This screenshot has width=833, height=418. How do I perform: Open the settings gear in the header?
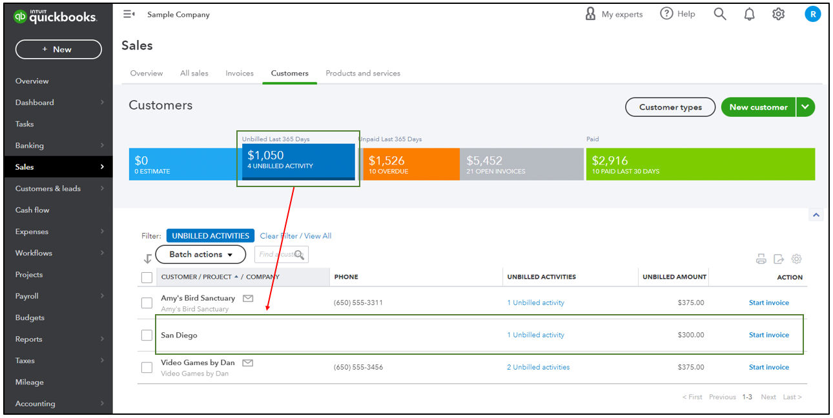pos(778,14)
